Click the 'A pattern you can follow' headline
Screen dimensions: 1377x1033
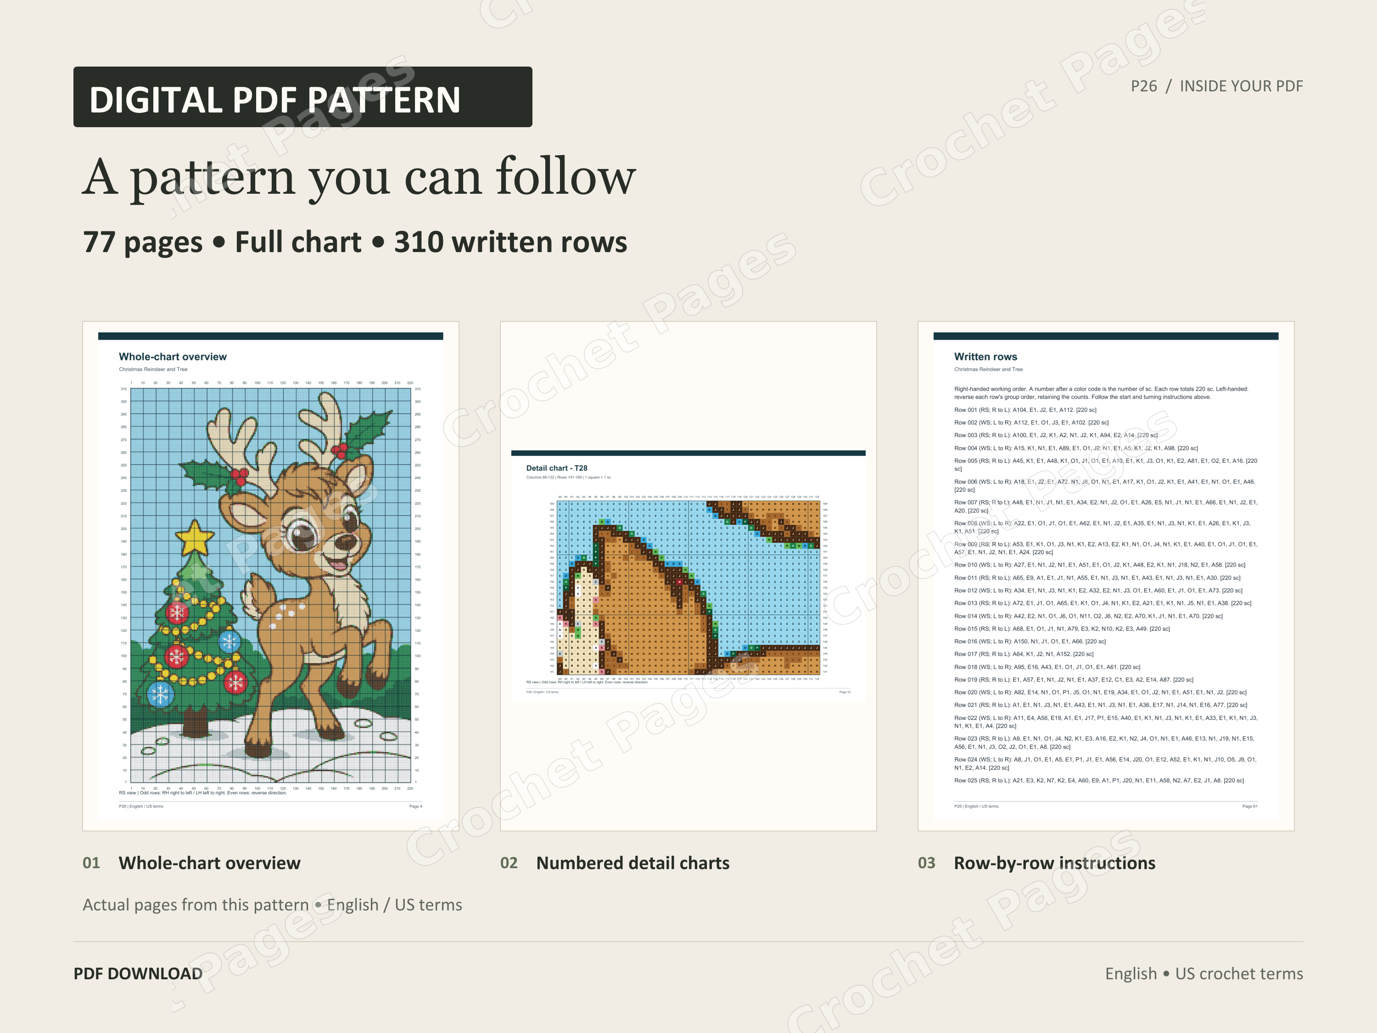click(x=359, y=178)
